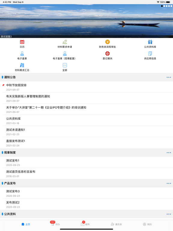The width and height of the screenshot is (173, 231).
Task: Switch to 主页 tab label
Action: pos(28,224)
